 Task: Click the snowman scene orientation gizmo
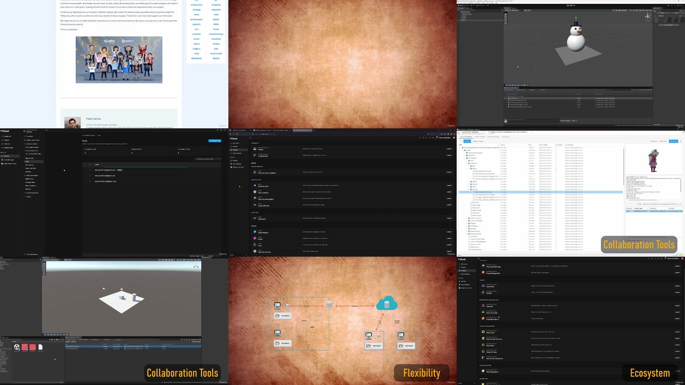pos(648,16)
